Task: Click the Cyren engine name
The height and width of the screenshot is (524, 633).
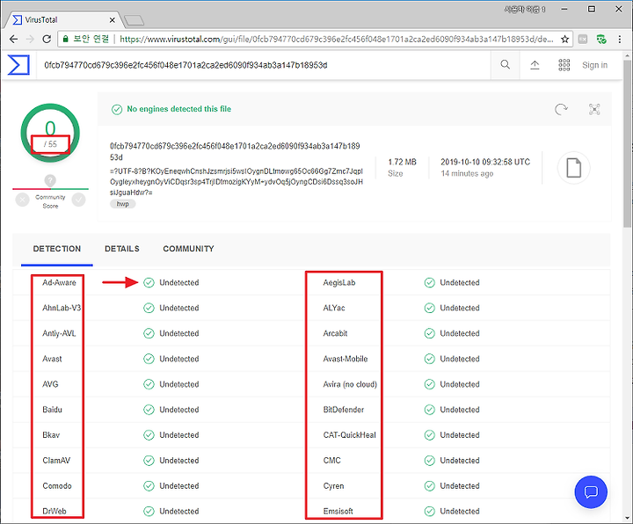Action: pos(333,486)
